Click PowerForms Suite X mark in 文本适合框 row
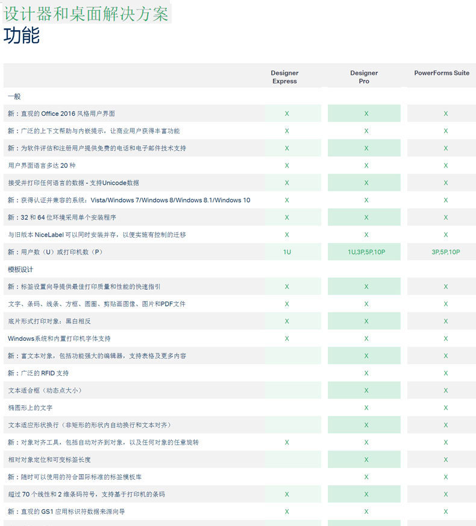476x526 pixels. (445, 390)
